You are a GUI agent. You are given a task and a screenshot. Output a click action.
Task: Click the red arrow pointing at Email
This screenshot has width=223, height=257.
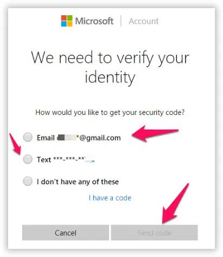pyautogui.click(x=155, y=134)
